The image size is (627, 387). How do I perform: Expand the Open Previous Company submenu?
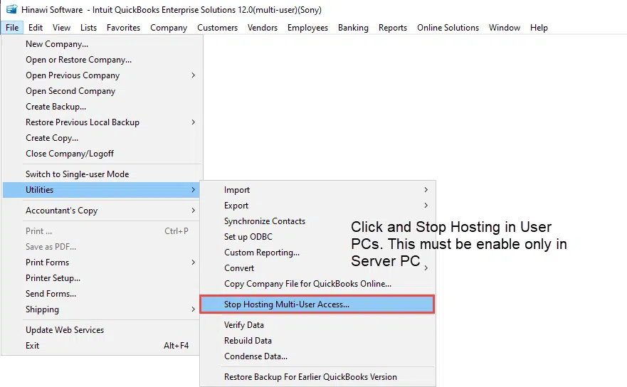(102, 75)
